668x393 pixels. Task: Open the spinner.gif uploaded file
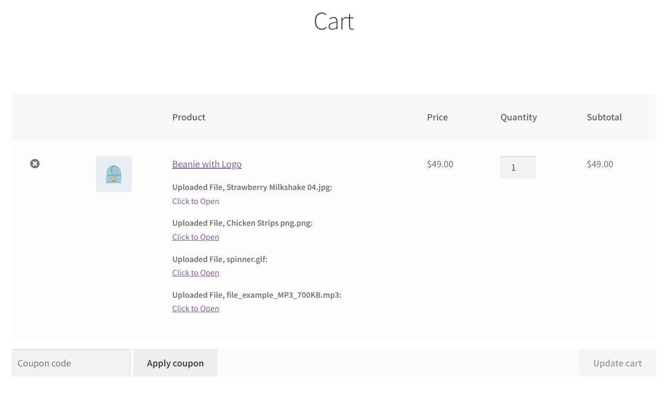(195, 272)
